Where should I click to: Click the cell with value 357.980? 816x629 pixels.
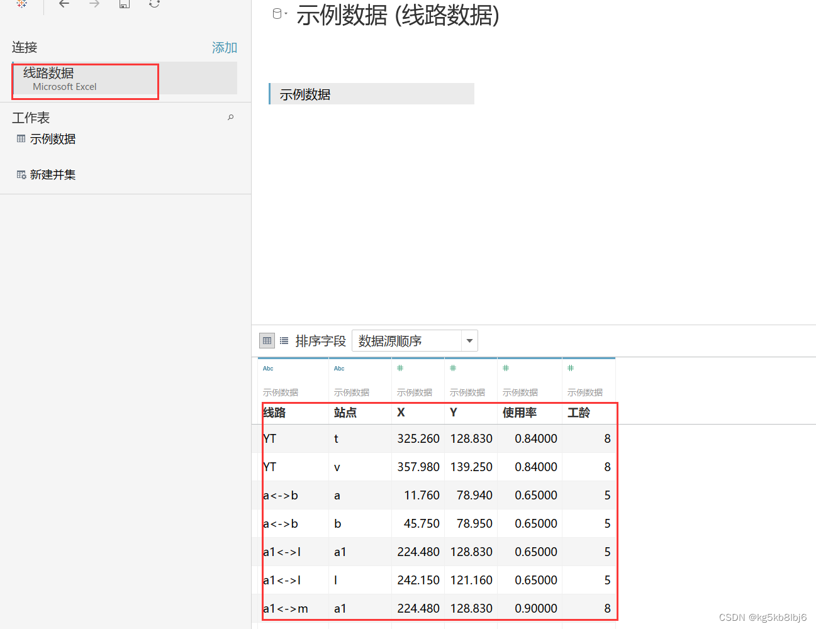pyautogui.click(x=418, y=467)
